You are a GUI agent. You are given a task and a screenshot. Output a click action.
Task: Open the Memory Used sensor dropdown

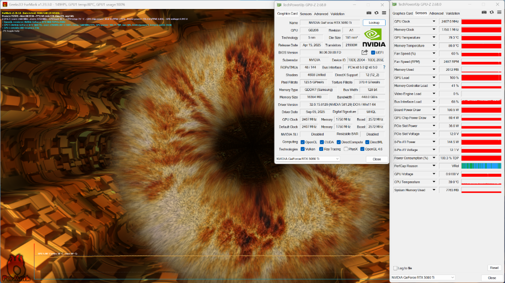[434, 70]
